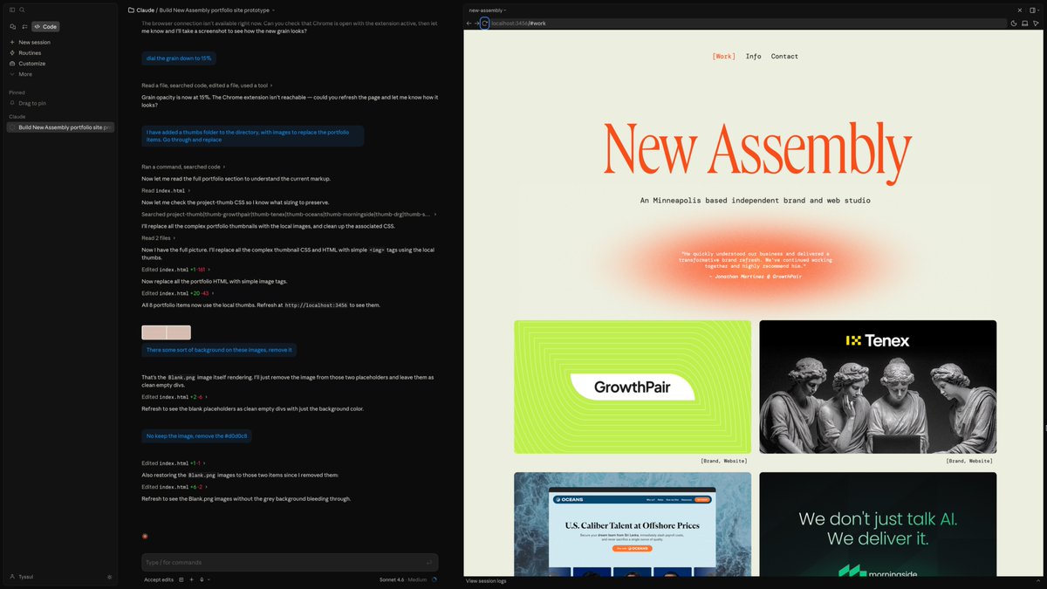Expand the 'Read 2 files' step
Image resolution: width=1047 pixels, height=589 pixels.
(158, 237)
